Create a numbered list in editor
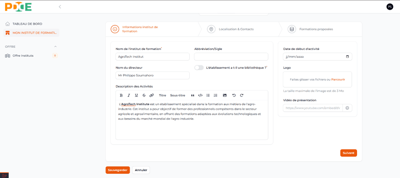This screenshot has height=178, width=400. click(215, 95)
